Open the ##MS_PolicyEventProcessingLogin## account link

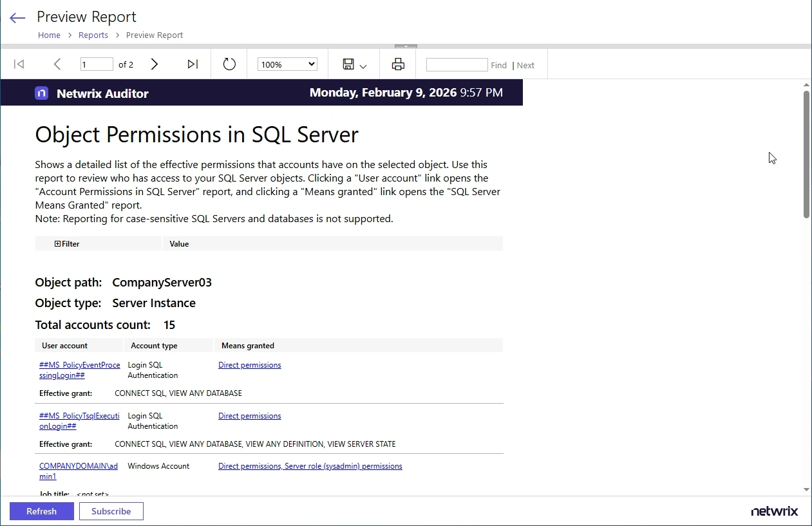[79, 370]
